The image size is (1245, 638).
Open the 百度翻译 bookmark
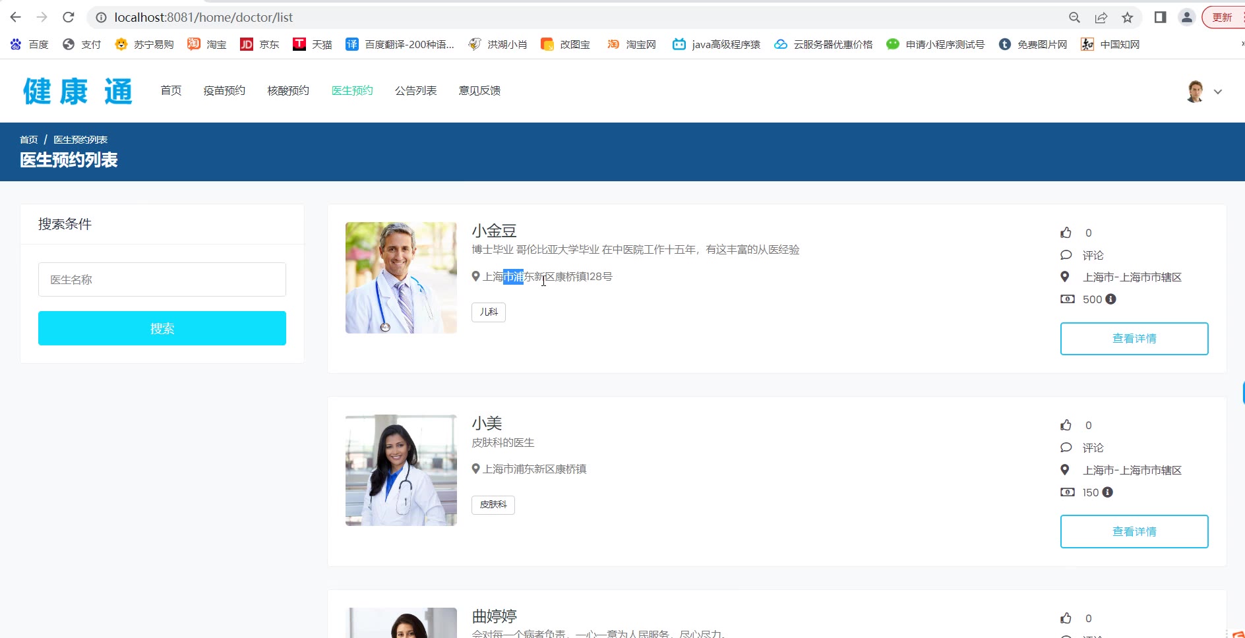click(x=400, y=44)
